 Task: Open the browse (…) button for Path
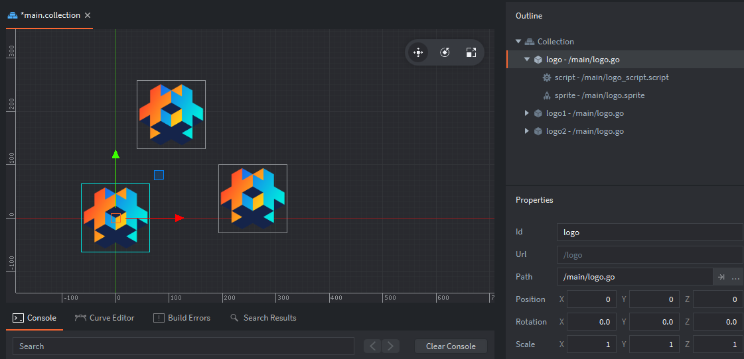click(x=735, y=277)
